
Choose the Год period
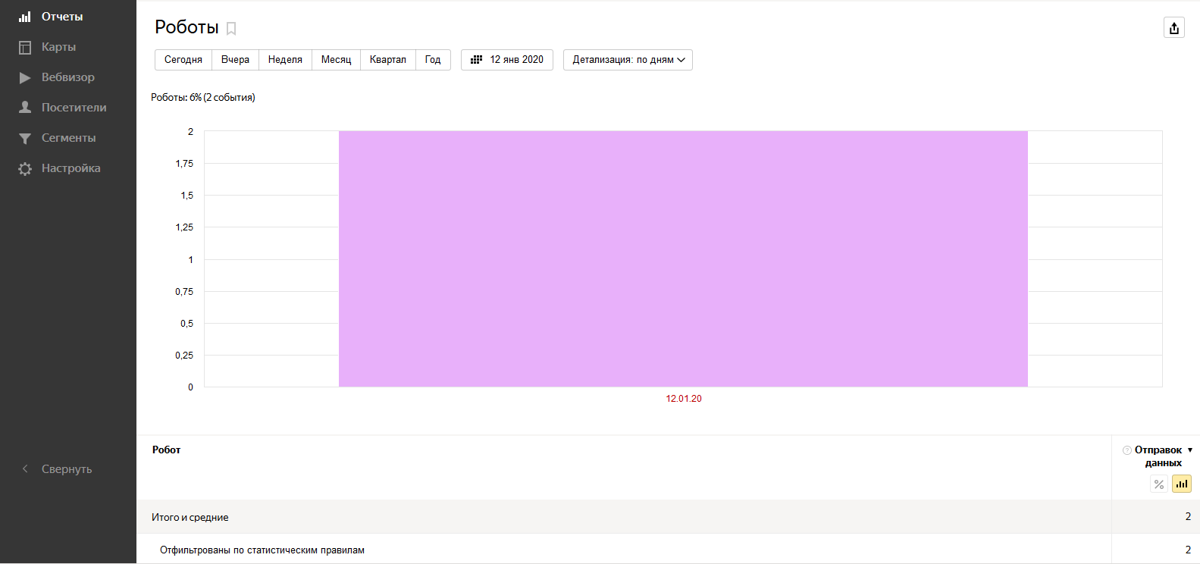click(433, 60)
